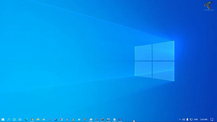This screenshot has height=122, width=217.
Task: Open File Explorer from the taskbar
Action: pos(38,120)
